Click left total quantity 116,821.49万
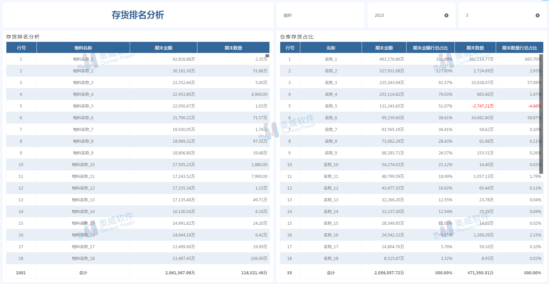The image size is (549, 284). coord(254,273)
